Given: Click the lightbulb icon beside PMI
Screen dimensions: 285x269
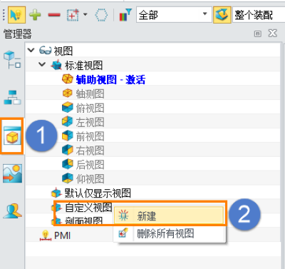Looking at the screenshot, I should pos(46,235).
